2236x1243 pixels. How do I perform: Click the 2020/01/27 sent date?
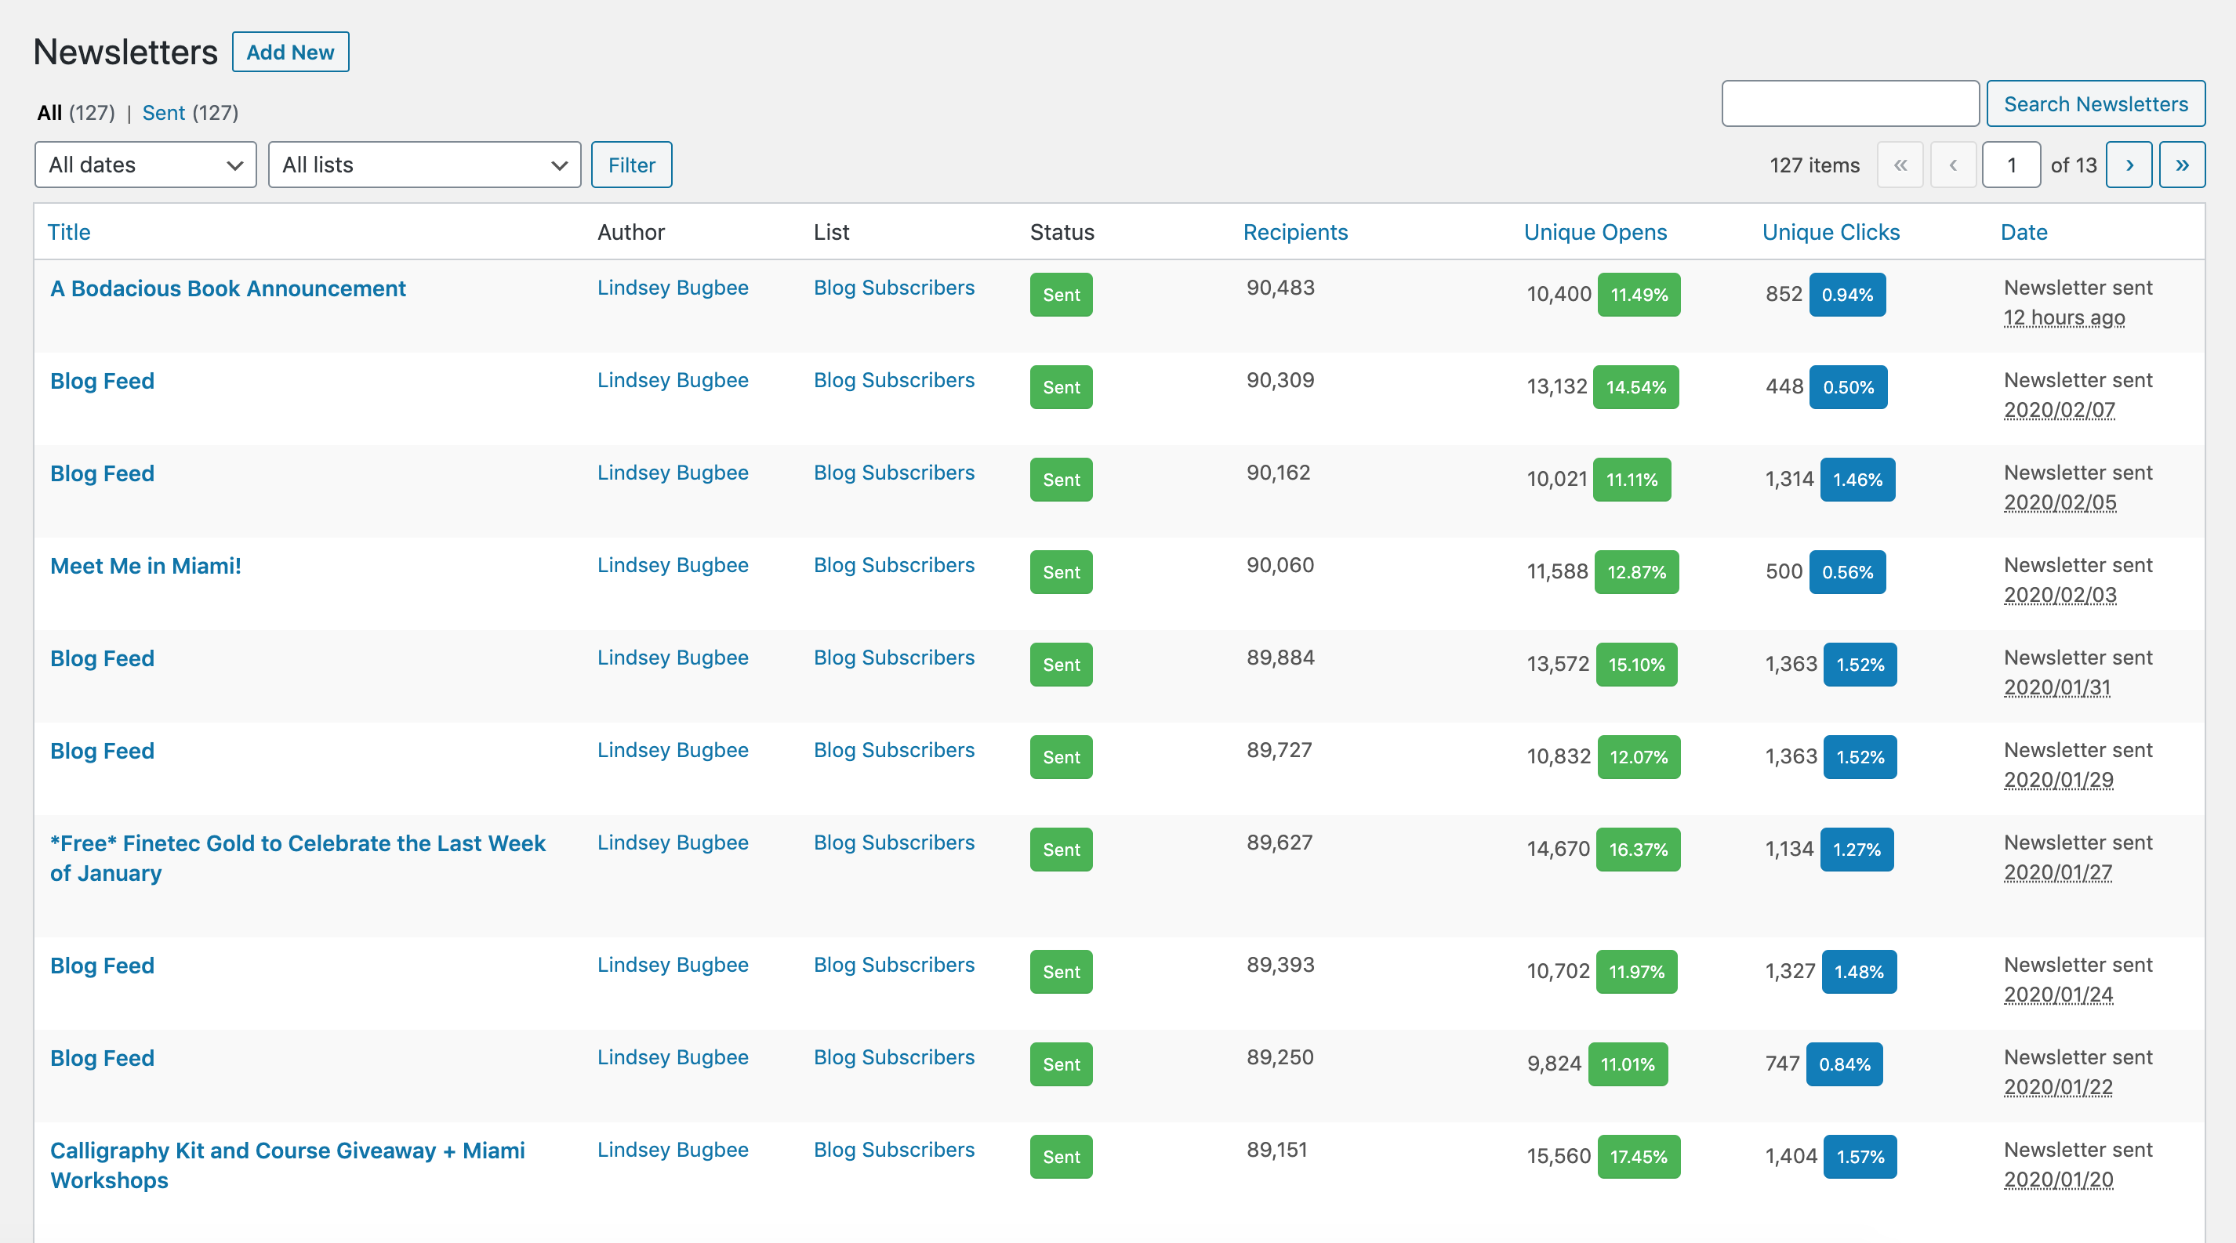click(2058, 874)
